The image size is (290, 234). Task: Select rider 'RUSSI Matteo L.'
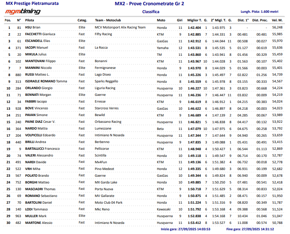tap(37, 75)
